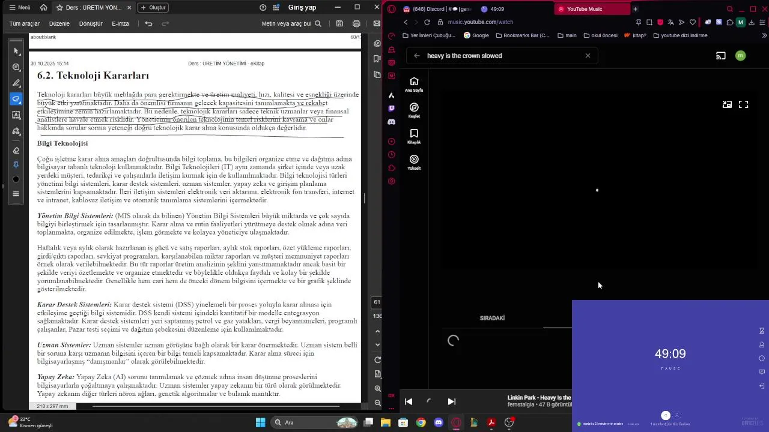This screenshot has height=432, width=769.
Task: Open line thickness options in Acrobat toolbar
Action: [x=16, y=194]
